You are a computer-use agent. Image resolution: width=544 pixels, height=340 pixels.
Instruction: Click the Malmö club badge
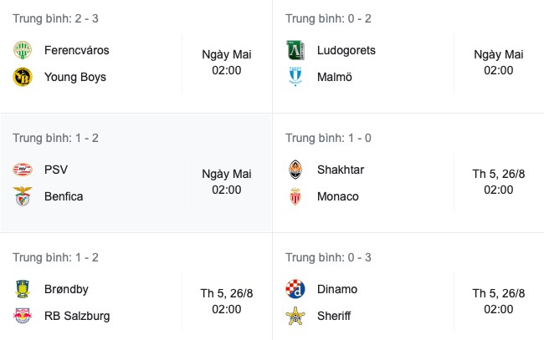click(295, 77)
